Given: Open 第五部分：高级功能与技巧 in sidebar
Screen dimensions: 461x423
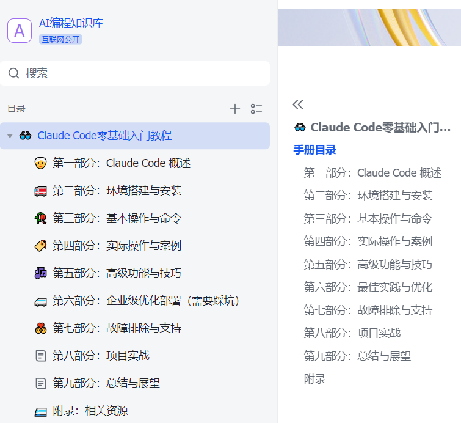Looking at the screenshot, I should (117, 273).
